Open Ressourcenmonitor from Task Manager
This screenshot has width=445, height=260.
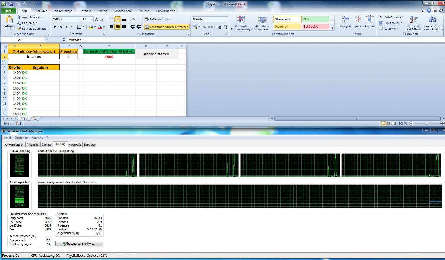(x=79, y=244)
